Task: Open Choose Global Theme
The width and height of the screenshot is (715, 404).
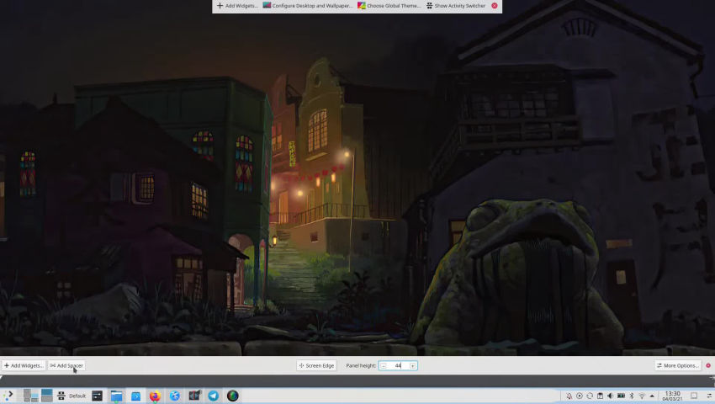Action: pos(389,6)
